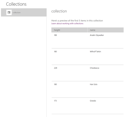Click height value 180 in Han Solo row
The image size is (127, 117).
[x=56, y=84]
